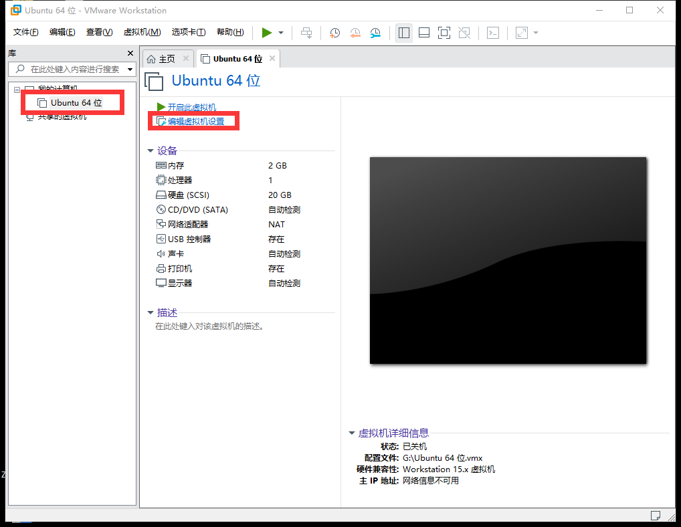Click the 打印机 printer device icon
This screenshot has height=527, width=681.
(x=161, y=269)
